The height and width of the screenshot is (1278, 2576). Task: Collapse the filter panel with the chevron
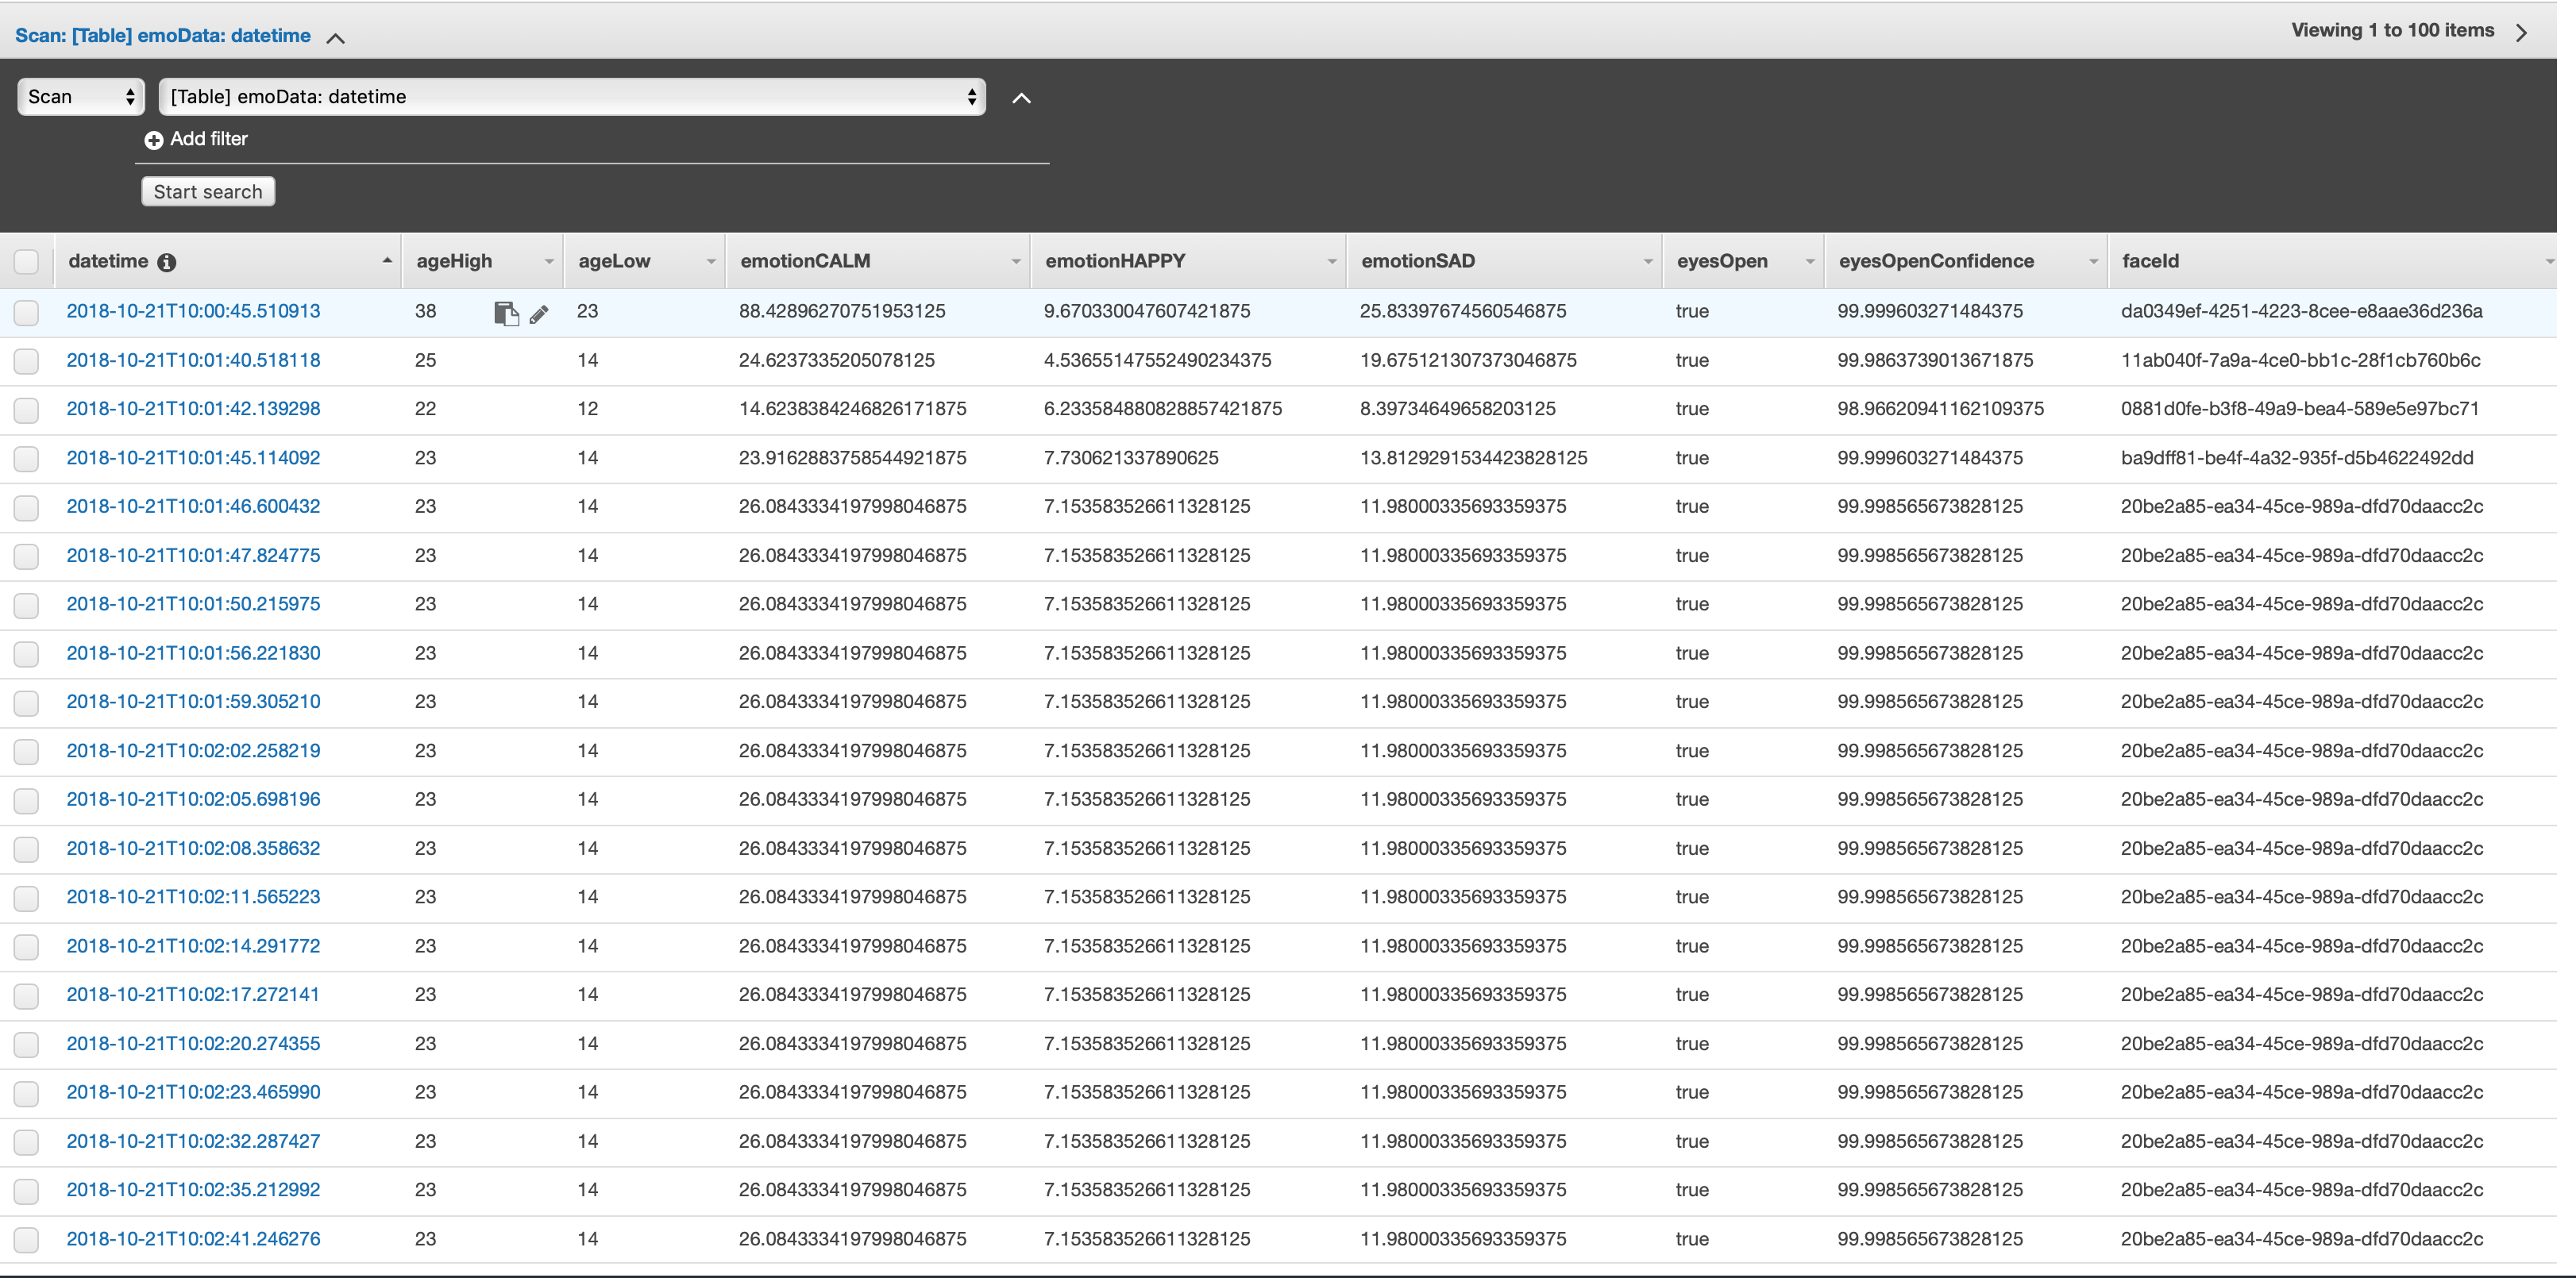pyautogui.click(x=1021, y=98)
